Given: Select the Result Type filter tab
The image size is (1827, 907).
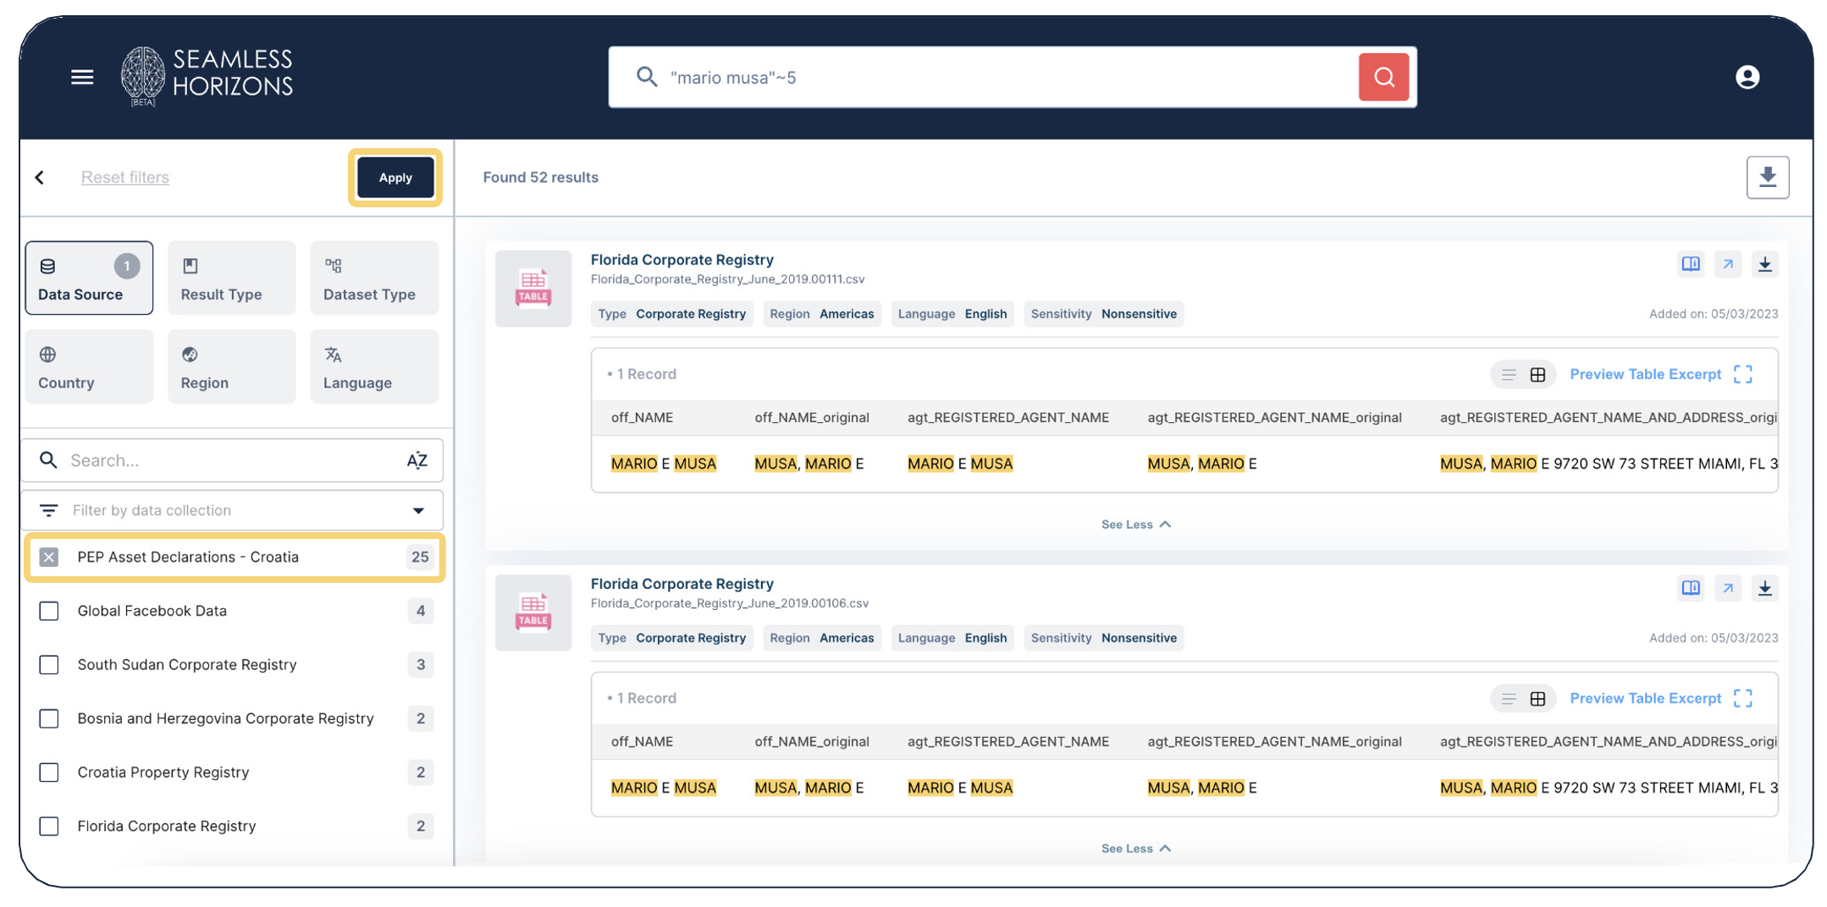Looking at the screenshot, I should tap(232, 278).
